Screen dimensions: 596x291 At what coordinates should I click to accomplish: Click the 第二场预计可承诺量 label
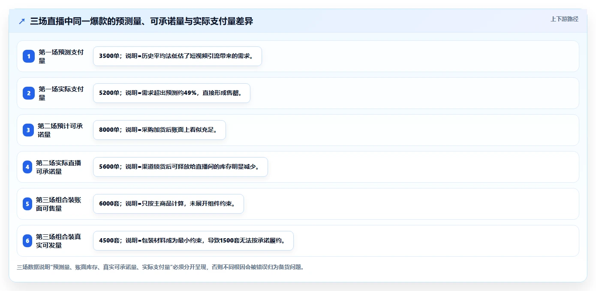[x=60, y=130]
